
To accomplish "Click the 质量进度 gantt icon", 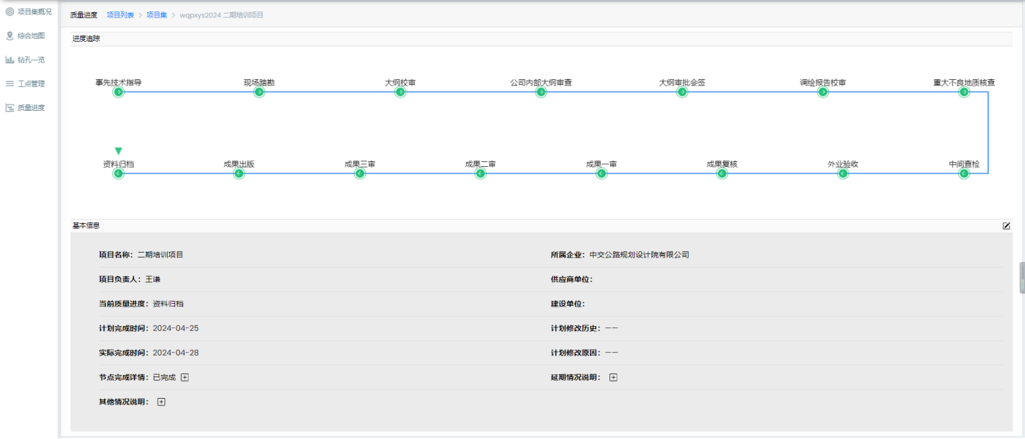I will [x=10, y=108].
